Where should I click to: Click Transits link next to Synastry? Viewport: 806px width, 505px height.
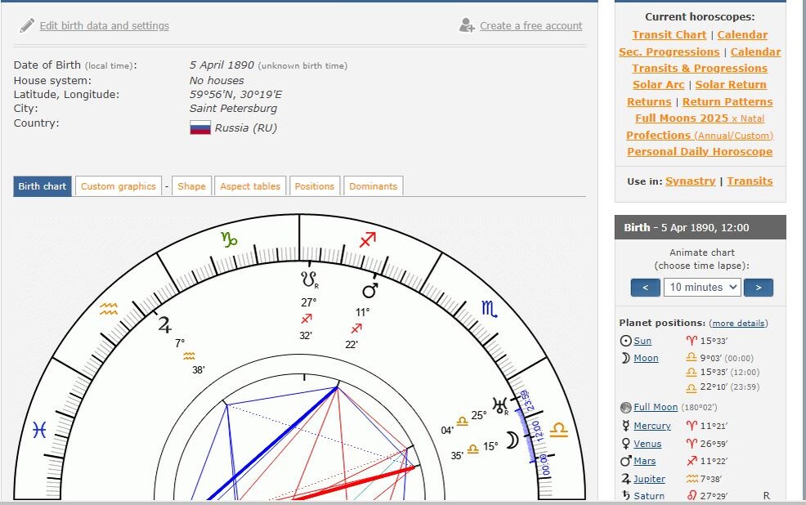pyautogui.click(x=750, y=181)
